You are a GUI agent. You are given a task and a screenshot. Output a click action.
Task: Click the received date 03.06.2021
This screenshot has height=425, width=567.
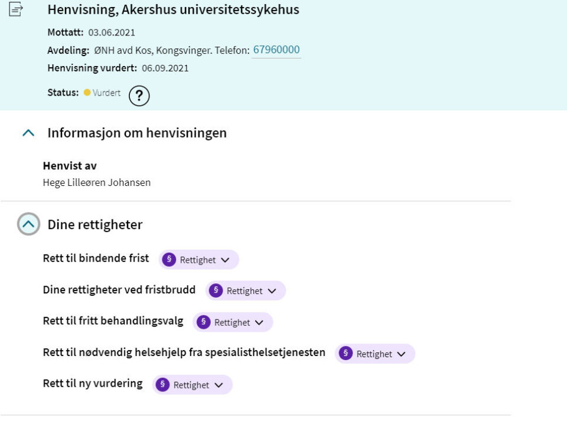click(x=112, y=32)
